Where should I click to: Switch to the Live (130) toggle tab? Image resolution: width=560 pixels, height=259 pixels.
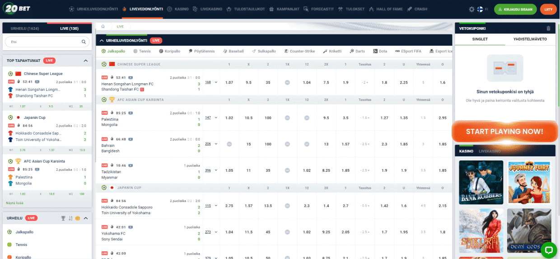[69, 28]
